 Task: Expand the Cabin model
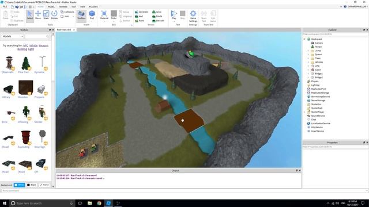pos(308,70)
